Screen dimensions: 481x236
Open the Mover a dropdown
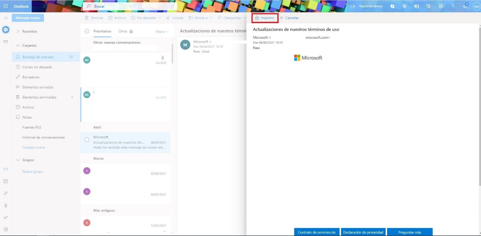point(200,18)
